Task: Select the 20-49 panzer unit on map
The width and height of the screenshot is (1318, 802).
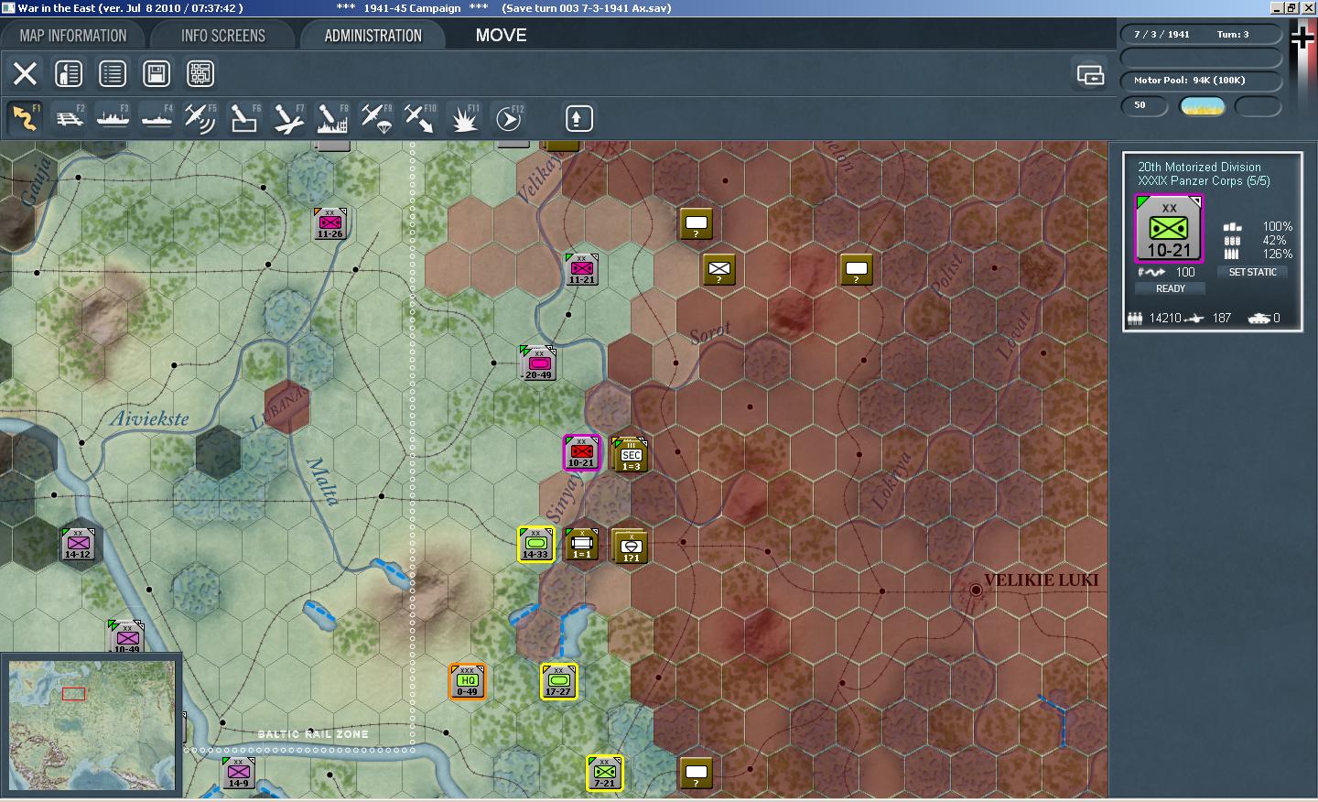Action: [x=538, y=363]
